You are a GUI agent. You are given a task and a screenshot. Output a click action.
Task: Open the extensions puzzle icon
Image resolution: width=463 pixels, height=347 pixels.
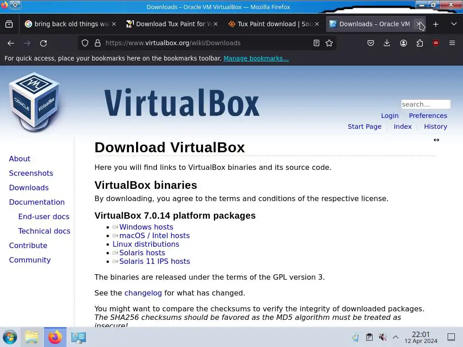[420, 43]
